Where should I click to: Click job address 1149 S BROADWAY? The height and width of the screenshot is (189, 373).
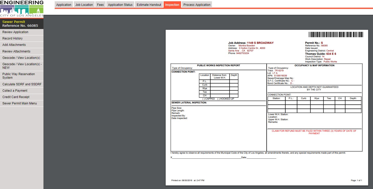pyautogui.click(x=260, y=43)
